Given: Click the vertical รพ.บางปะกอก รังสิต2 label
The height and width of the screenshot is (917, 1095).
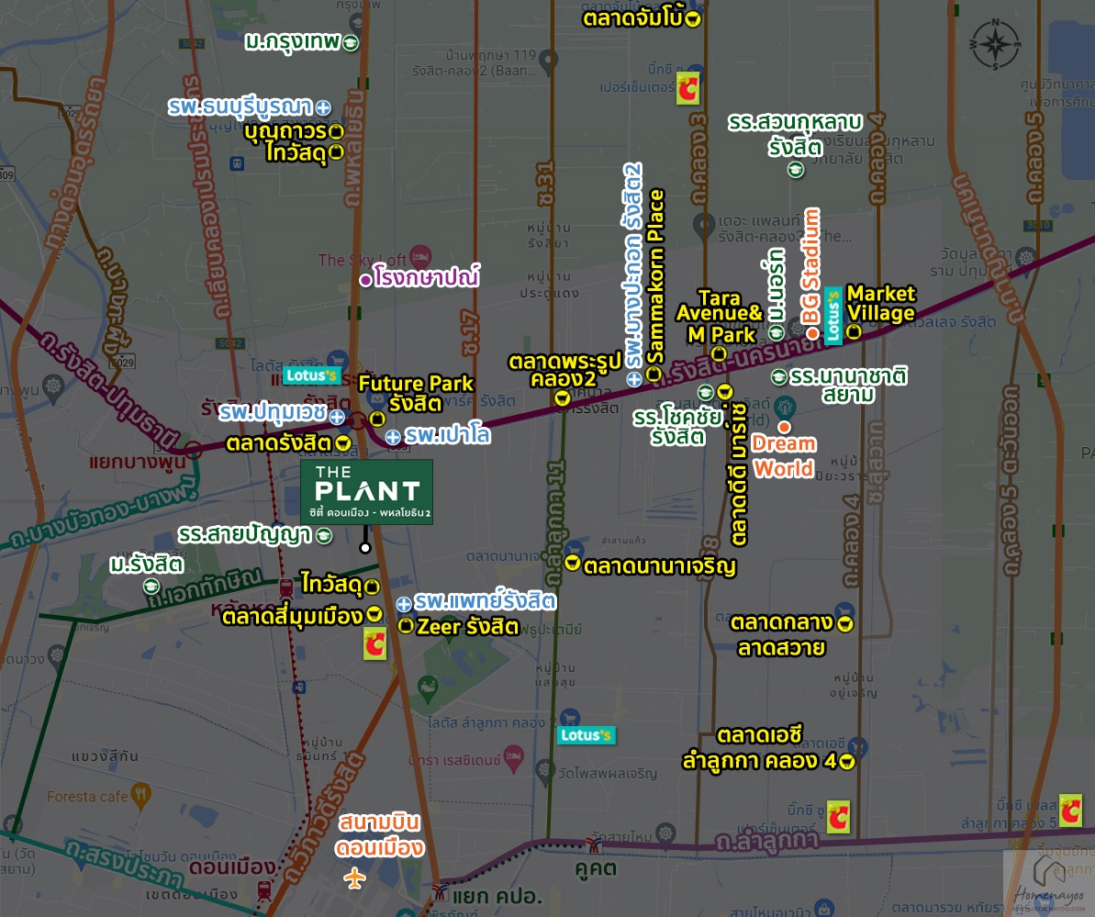Looking at the screenshot, I should click(x=632, y=265).
